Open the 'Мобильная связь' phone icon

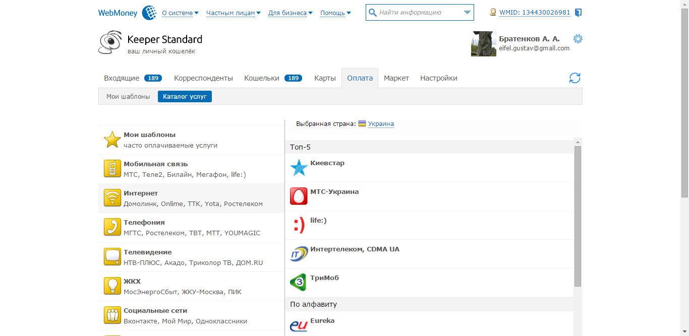click(112, 169)
